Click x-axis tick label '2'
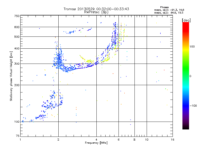The image size is (203, 152). point(58,140)
